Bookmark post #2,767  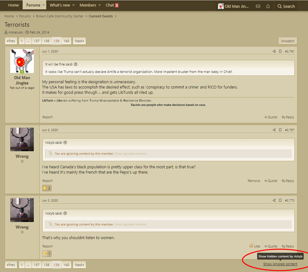280,130
